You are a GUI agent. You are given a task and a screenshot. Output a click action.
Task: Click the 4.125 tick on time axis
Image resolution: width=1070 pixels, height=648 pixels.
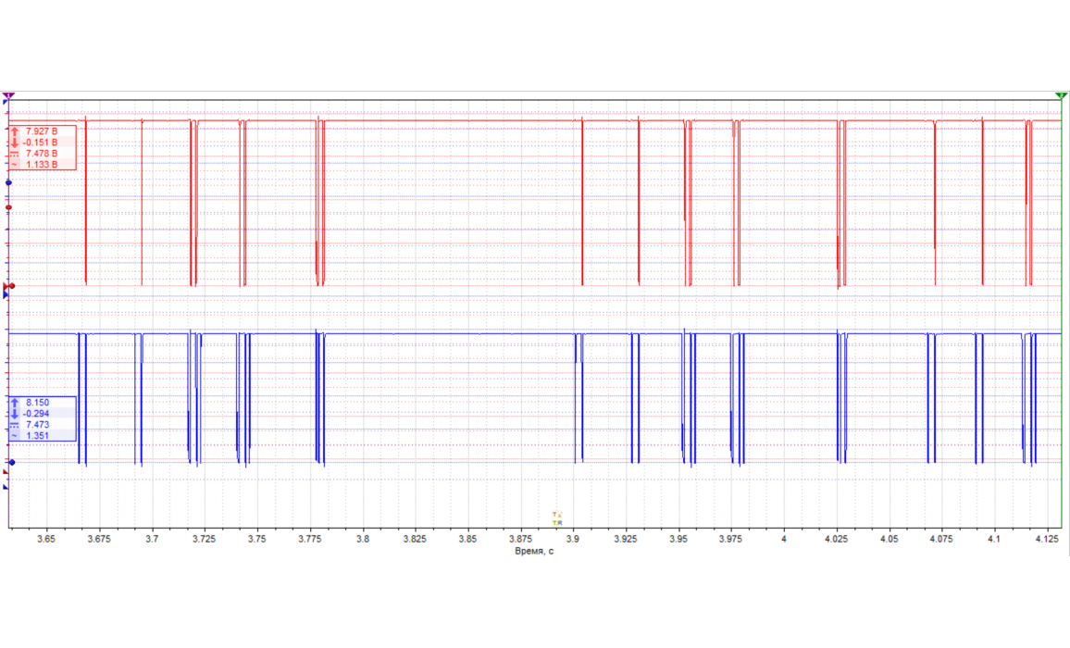(1047, 538)
